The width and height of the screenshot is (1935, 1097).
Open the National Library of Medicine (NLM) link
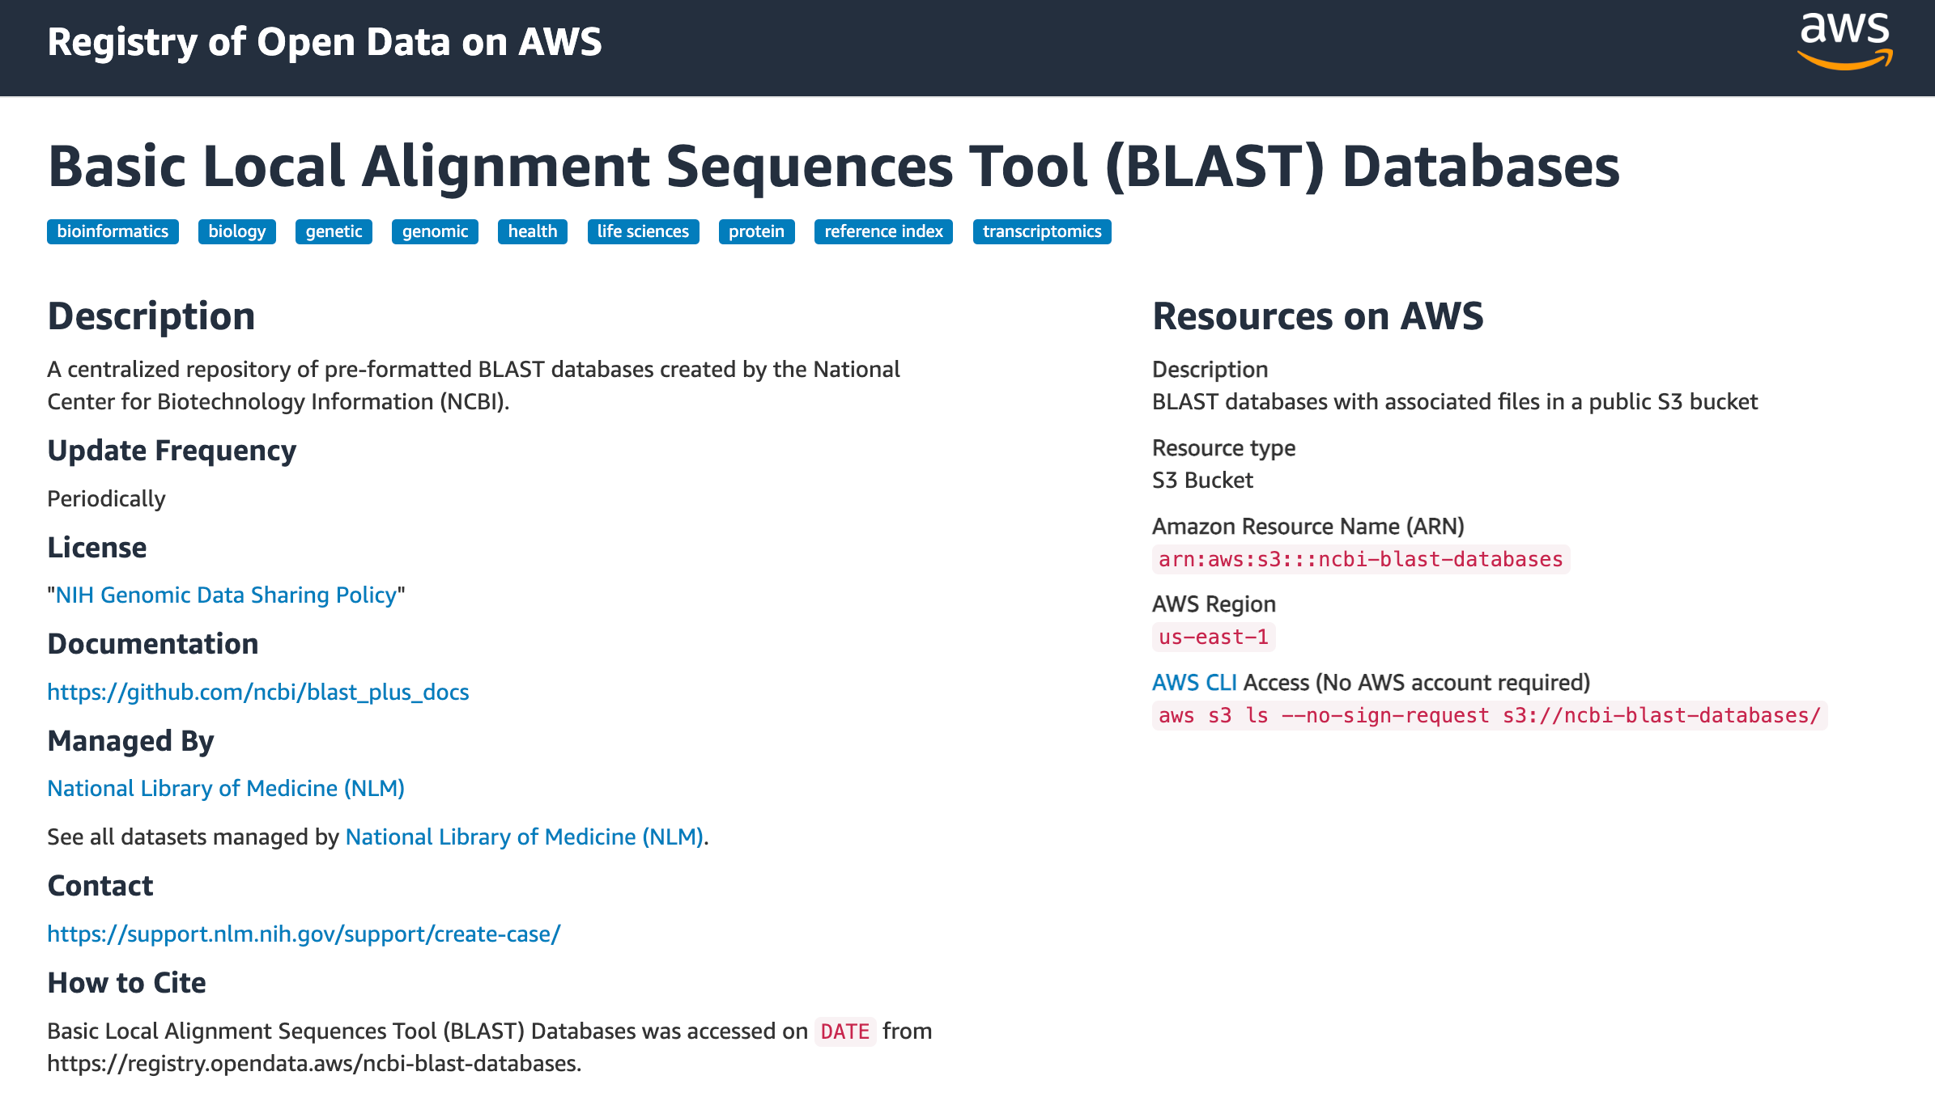226,787
